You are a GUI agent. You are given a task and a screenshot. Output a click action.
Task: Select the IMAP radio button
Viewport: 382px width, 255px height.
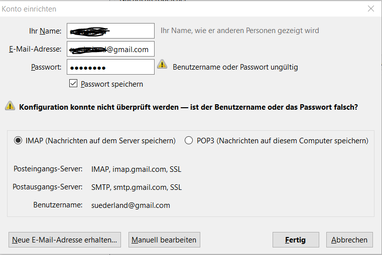(18, 140)
